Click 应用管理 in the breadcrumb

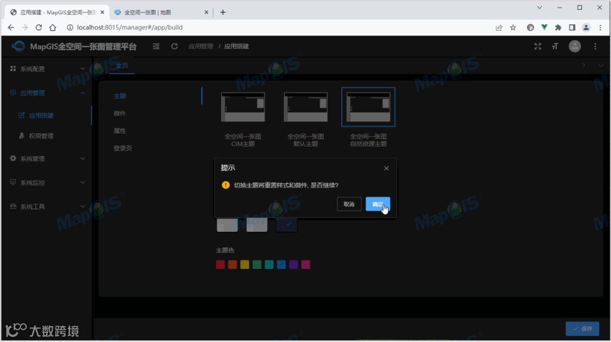[x=201, y=46]
